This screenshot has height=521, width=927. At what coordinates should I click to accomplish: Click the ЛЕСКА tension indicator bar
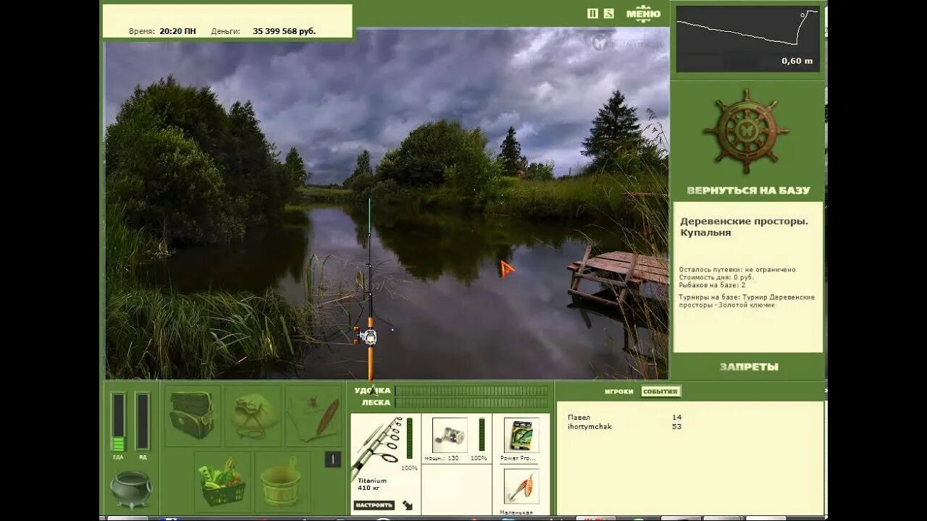pyautogui.click(x=471, y=403)
